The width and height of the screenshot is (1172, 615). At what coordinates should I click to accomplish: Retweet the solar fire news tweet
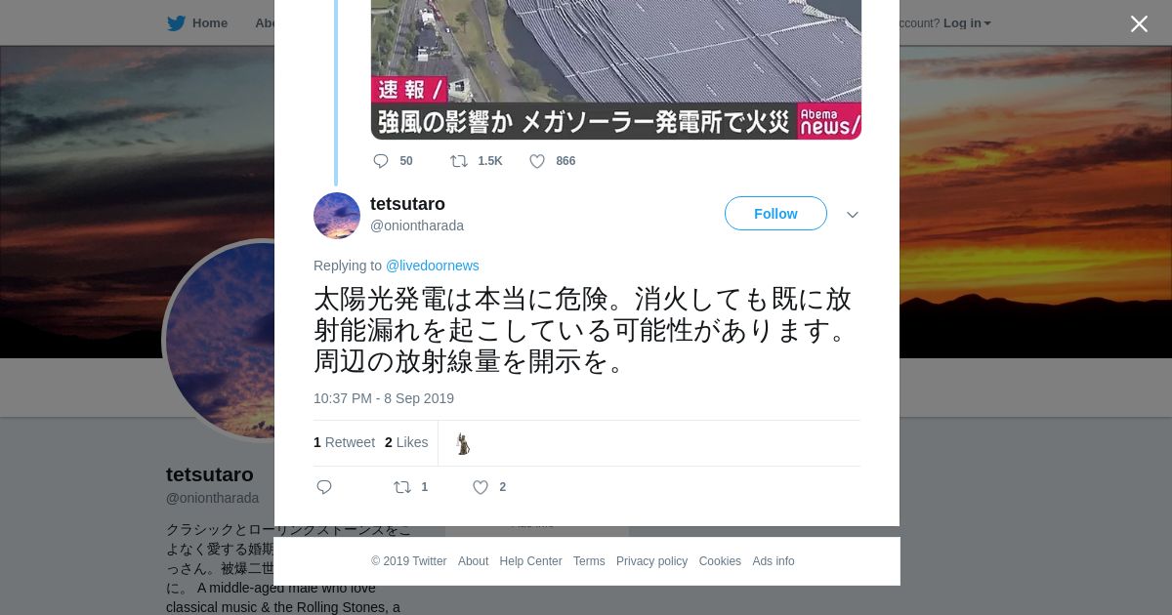coord(458,161)
